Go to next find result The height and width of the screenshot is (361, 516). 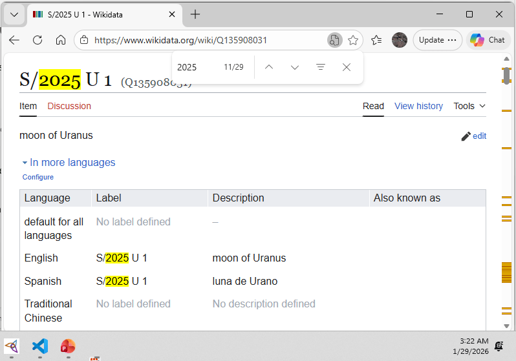[x=295, y=67]
